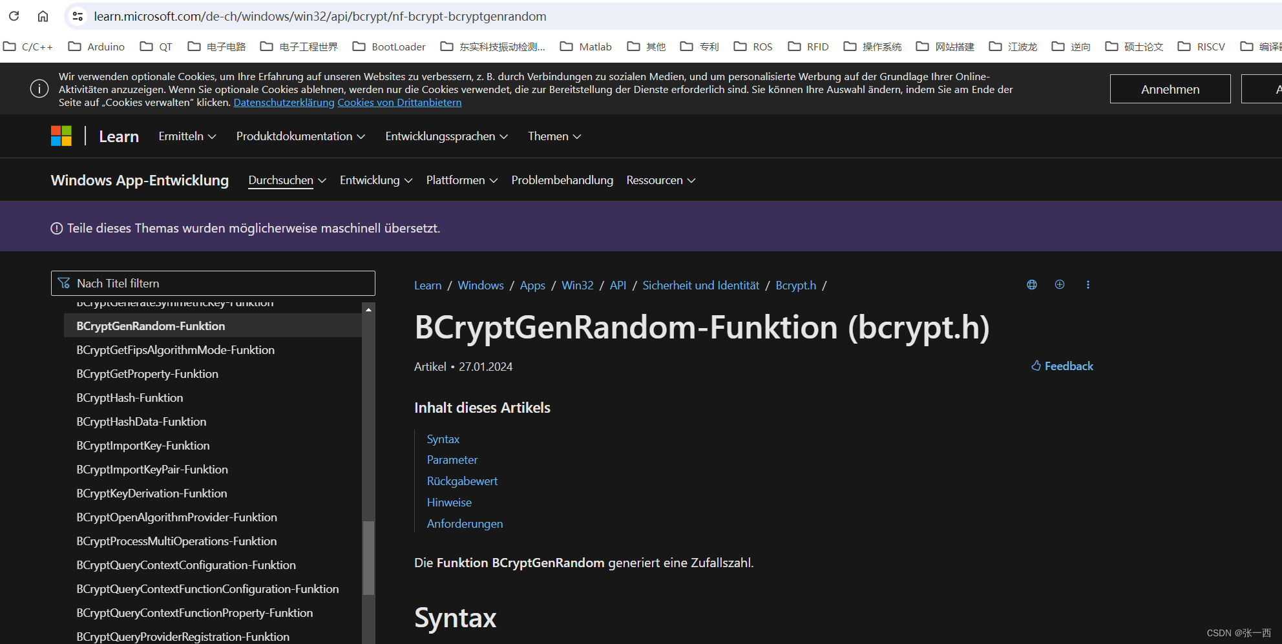This screenshot has width=1282, height=644.
Task: Select BCryptGenRandom-Funktion in sidebar
Action: point(213,326)
